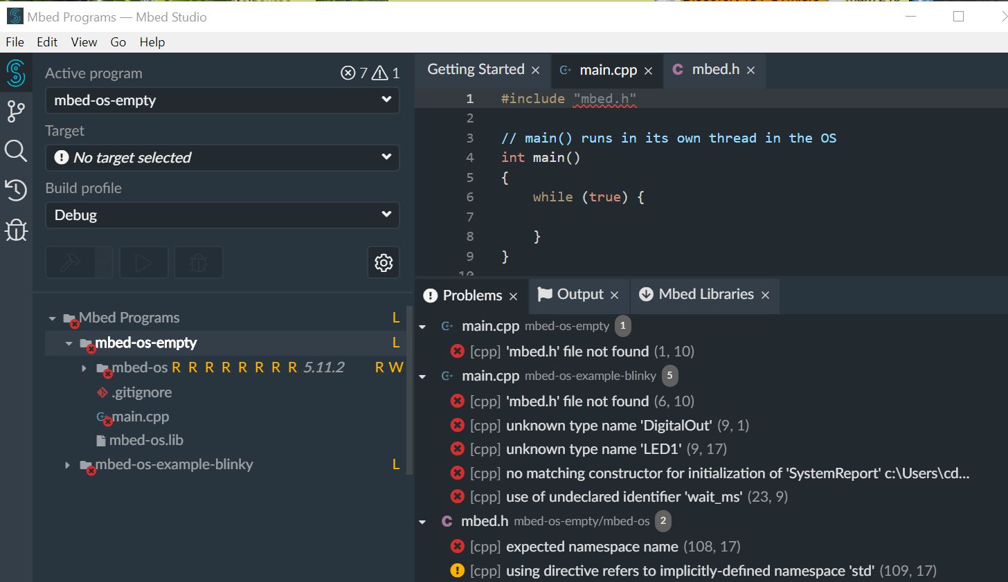Click the Mbed Studio logo icon
Viewport: 1008px width, 582px height.
point(16,73)
